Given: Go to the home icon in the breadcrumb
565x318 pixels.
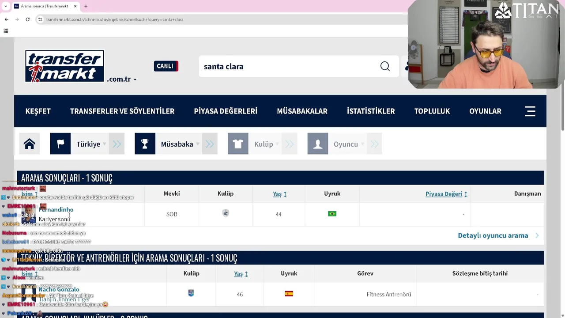Looking at the screenshot, I should click(x=30, y=144).
